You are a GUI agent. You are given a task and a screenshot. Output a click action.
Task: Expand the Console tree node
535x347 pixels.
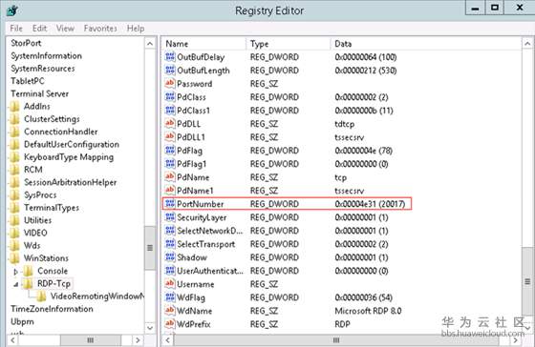pos(15,272)
